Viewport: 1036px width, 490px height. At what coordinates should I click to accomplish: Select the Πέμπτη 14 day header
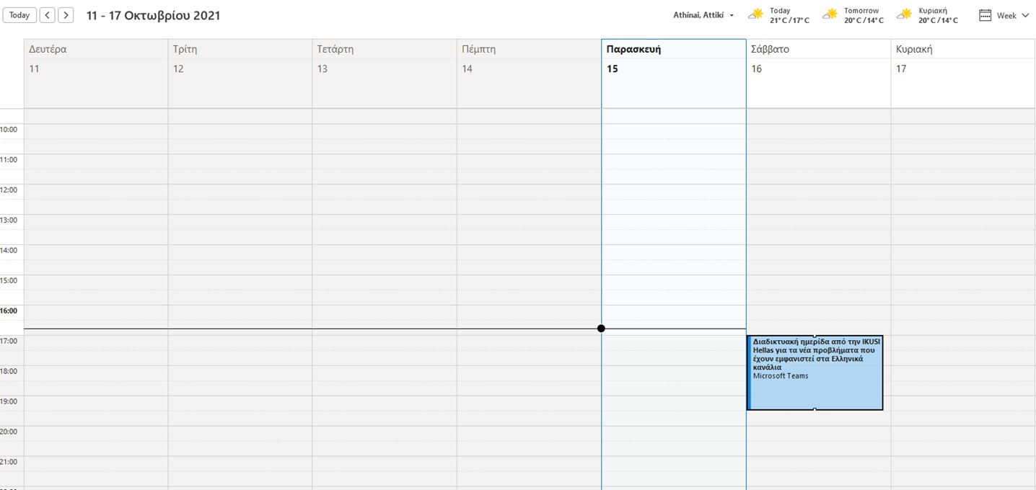point(528,59)
